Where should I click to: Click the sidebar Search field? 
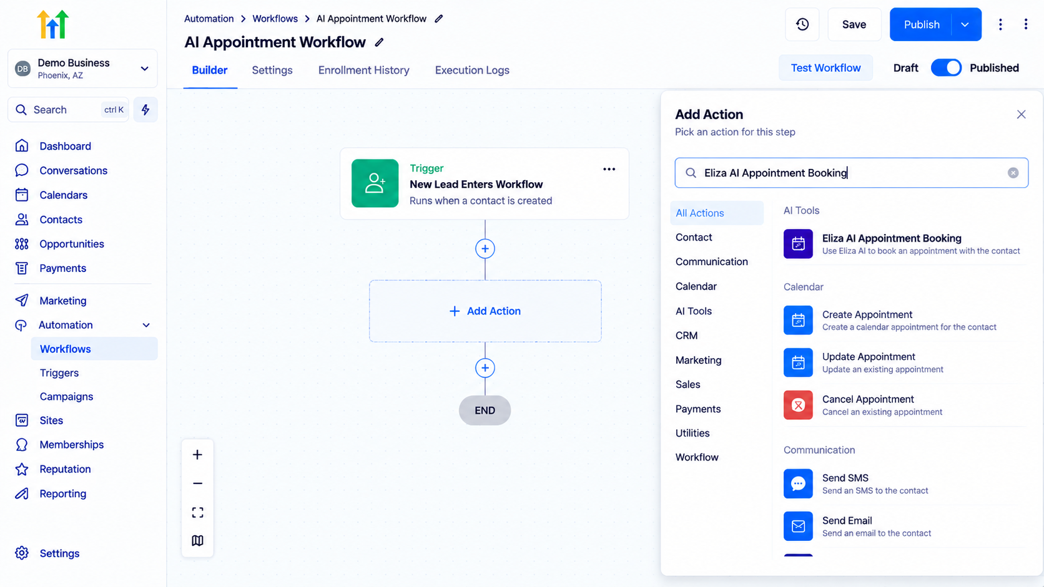(x=68, y=110)
